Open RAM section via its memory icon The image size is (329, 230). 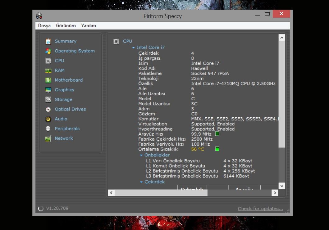click(x=48, y=70)
